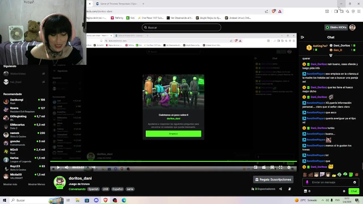The width and height of the screenshot is (363, 204).
Task: Toggle theater mode in the player
Action: tap(272, 167)
